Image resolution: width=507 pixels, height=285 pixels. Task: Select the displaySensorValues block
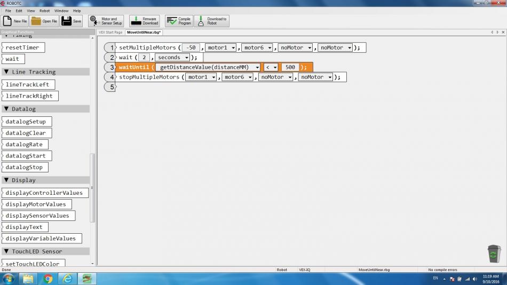[38, 216]
